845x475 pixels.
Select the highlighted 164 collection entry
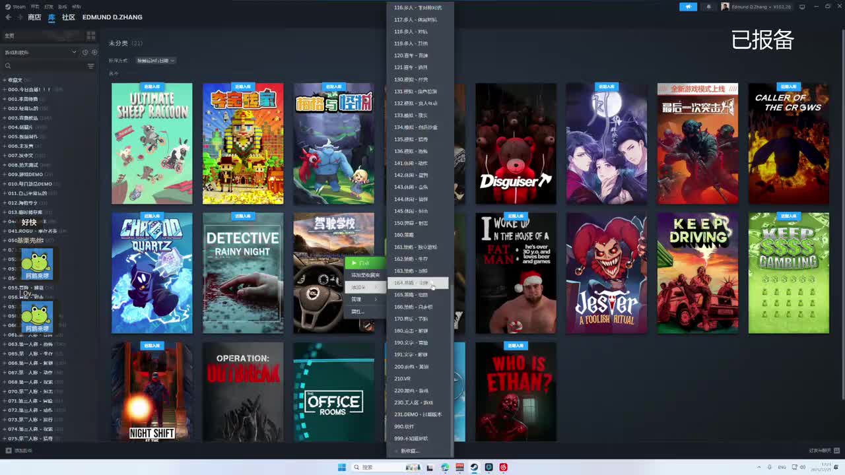point(419,283)
